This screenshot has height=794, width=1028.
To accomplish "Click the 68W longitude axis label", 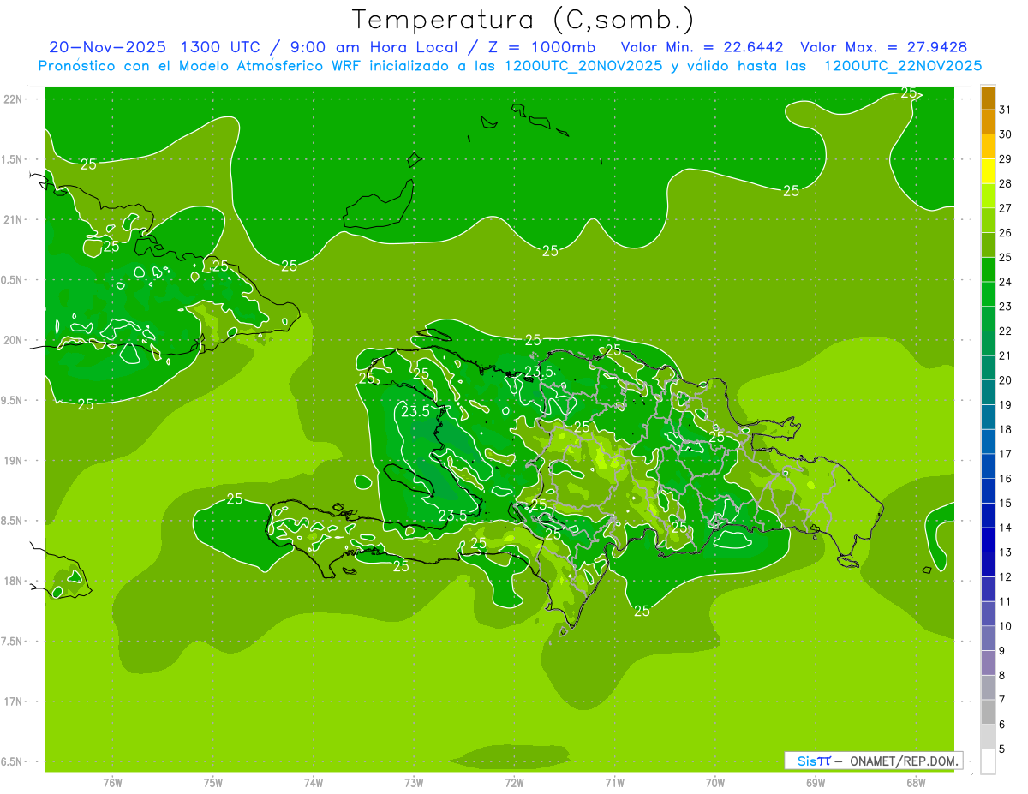I will [x=916, y=783].
